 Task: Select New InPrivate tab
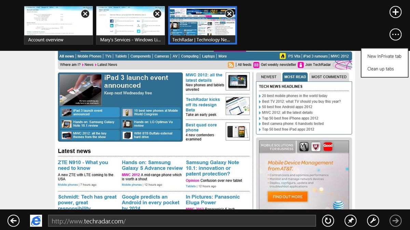pyautogui.click(x=384, y=56)
